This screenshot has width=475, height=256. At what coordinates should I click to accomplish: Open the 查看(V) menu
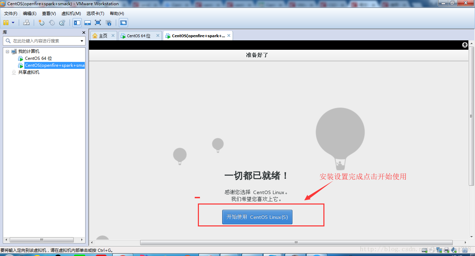pyautogui.click(x=49, y=13)
